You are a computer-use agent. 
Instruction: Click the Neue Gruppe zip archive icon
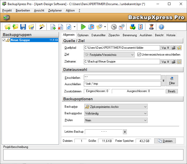pos(8,40)
